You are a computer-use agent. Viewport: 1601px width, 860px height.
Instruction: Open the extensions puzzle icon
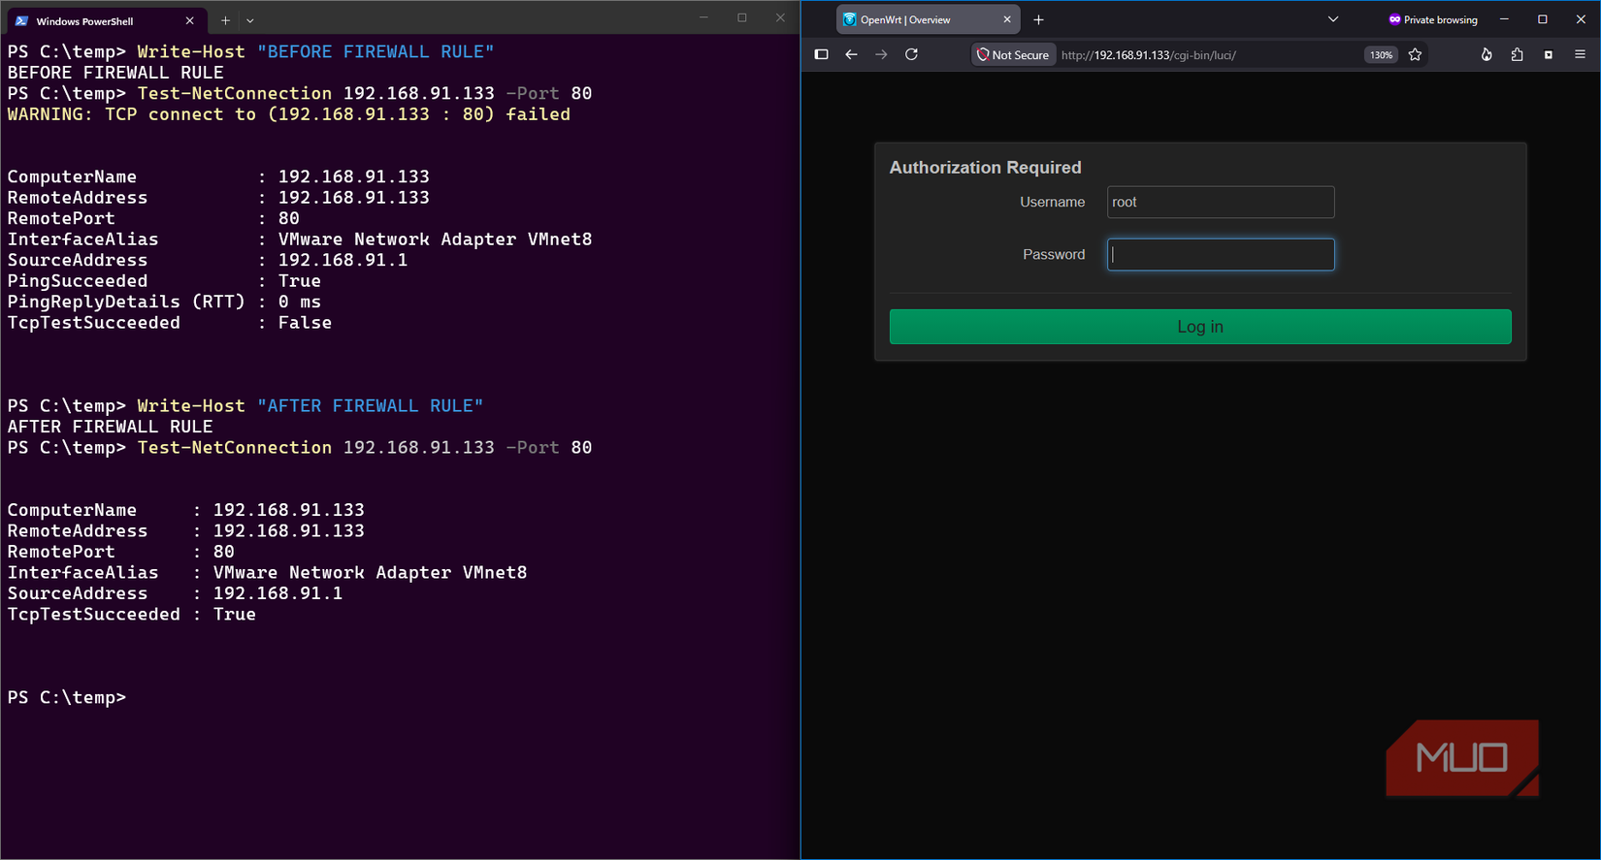(1517, 54)
